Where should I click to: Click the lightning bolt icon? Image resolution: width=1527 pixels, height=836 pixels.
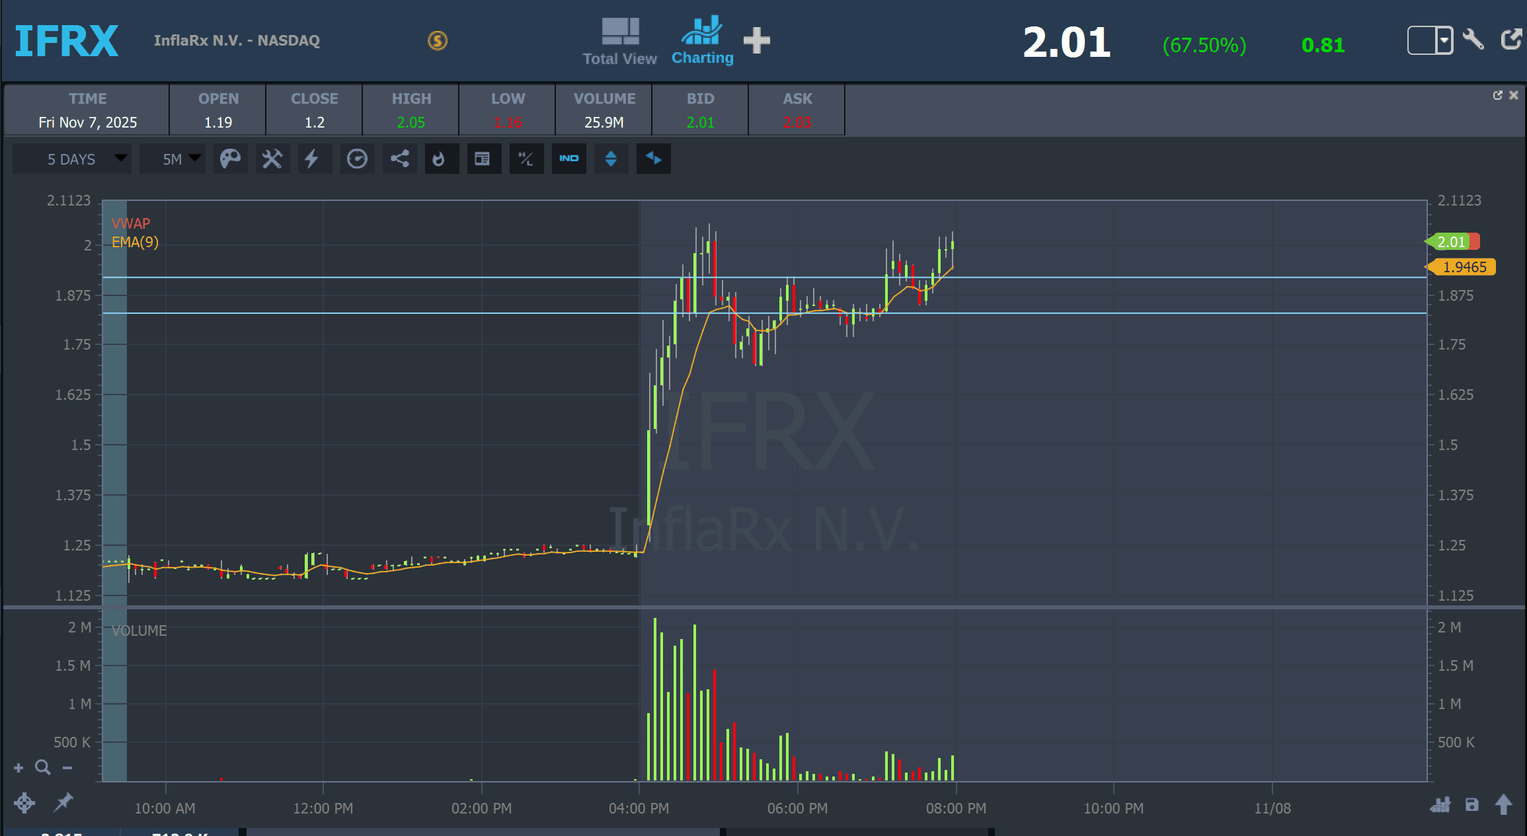point(313,159)
